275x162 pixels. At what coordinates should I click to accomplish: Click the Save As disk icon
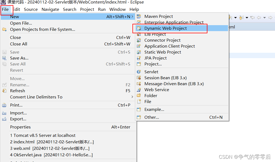coord(4,58)
